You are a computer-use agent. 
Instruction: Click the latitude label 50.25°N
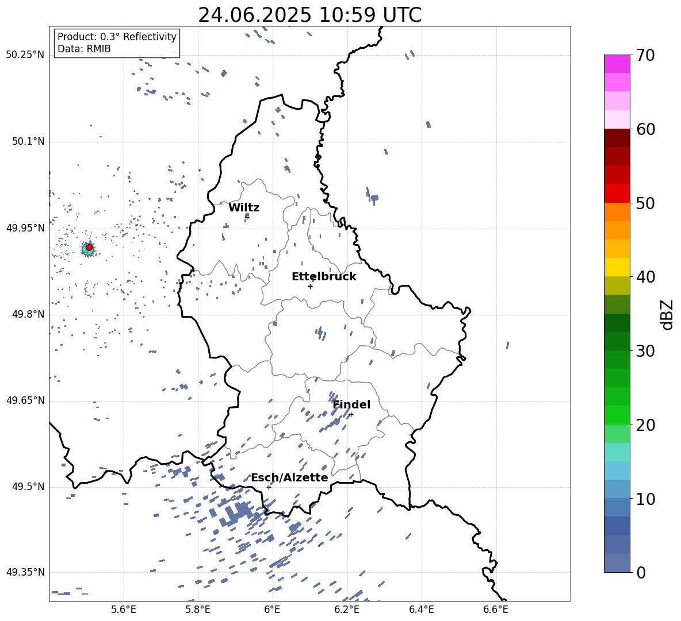point(25,55)
